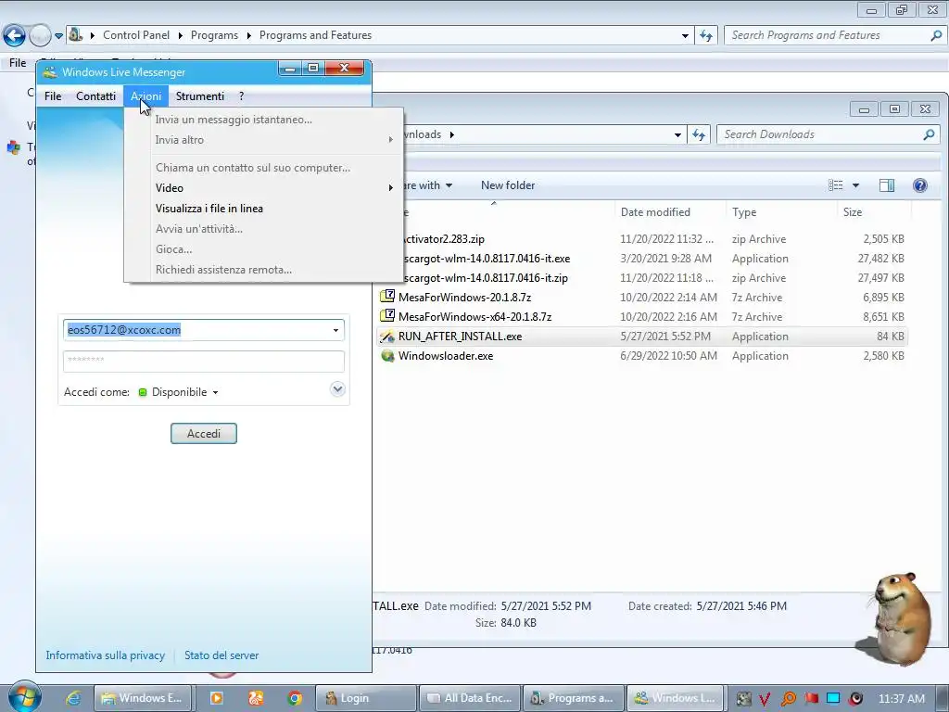Image resolution: width=949 pixels, height=712 pixels.
Task: Click the Accedi sign-in button
Action: click(x=203, y=434)
